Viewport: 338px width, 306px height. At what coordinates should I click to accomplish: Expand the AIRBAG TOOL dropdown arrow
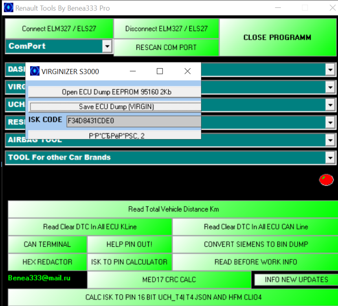tap(330, 140)
